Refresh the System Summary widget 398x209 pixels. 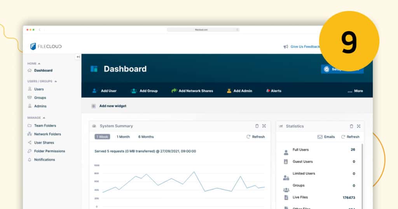click(x=255, y=137)
